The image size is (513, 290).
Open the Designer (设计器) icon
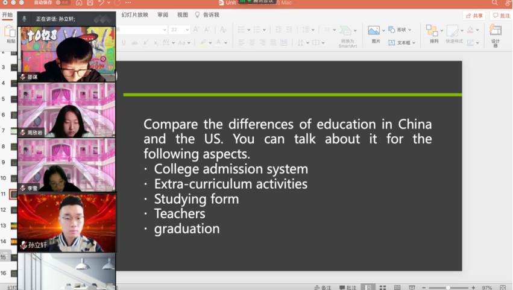pos(496,31)
